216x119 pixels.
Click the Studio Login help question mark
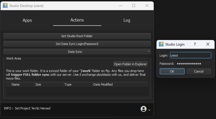pyautogui.click(x=195, y=44)
